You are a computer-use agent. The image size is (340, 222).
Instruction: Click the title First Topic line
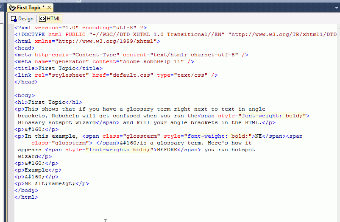click(x=59, y=68)
